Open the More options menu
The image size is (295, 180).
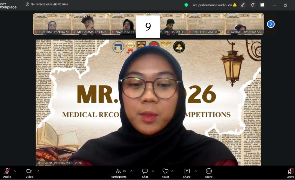(x=209, y=173)
